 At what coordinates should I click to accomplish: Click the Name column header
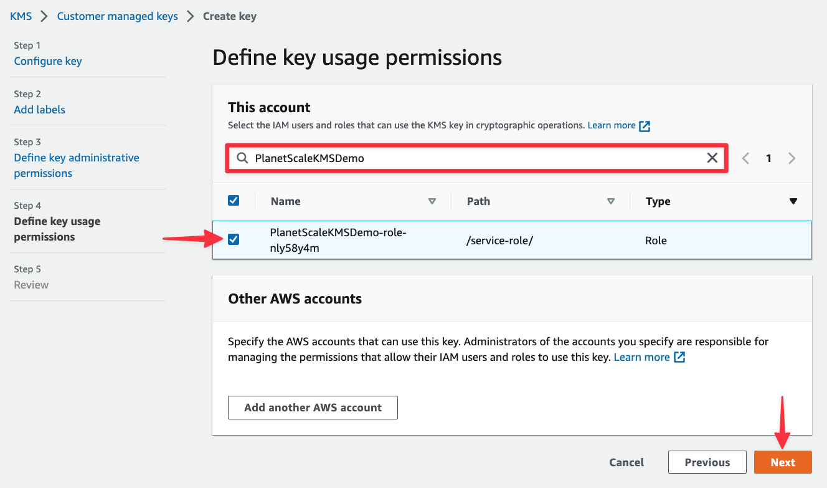[x=286, y=201]
